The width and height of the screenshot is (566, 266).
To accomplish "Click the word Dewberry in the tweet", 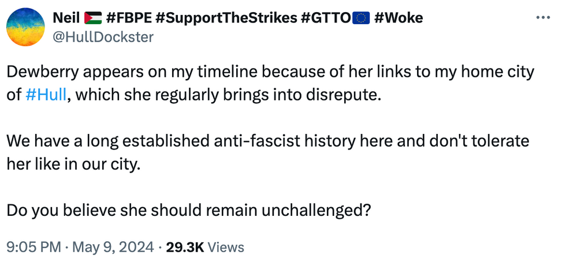I will tap(46, 73).
